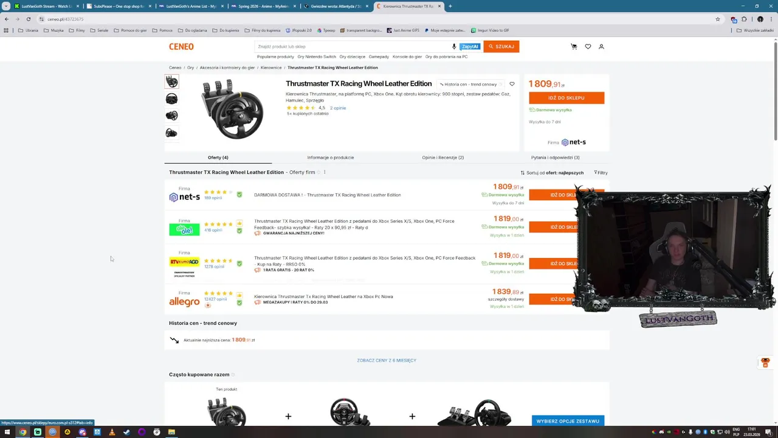Viewport: 778px width, 438px height.
Task: Open 'Imgur: Video to GIF' bookmark
Action: coord(490,30)
